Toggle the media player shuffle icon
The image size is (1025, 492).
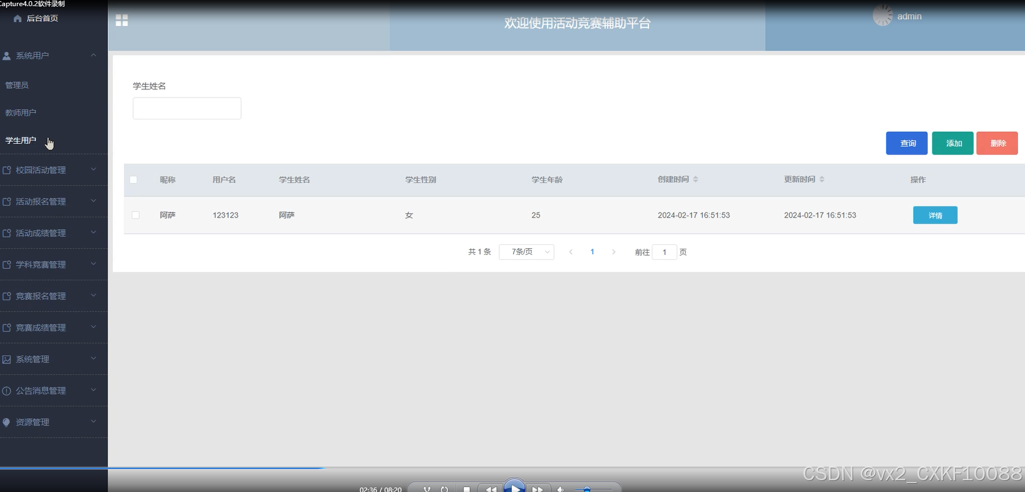click(427, 489)
